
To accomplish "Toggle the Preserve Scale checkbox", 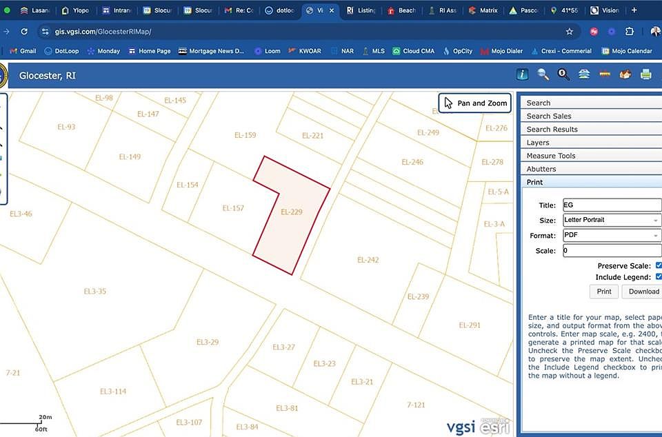I will click(x=659, y=265).
